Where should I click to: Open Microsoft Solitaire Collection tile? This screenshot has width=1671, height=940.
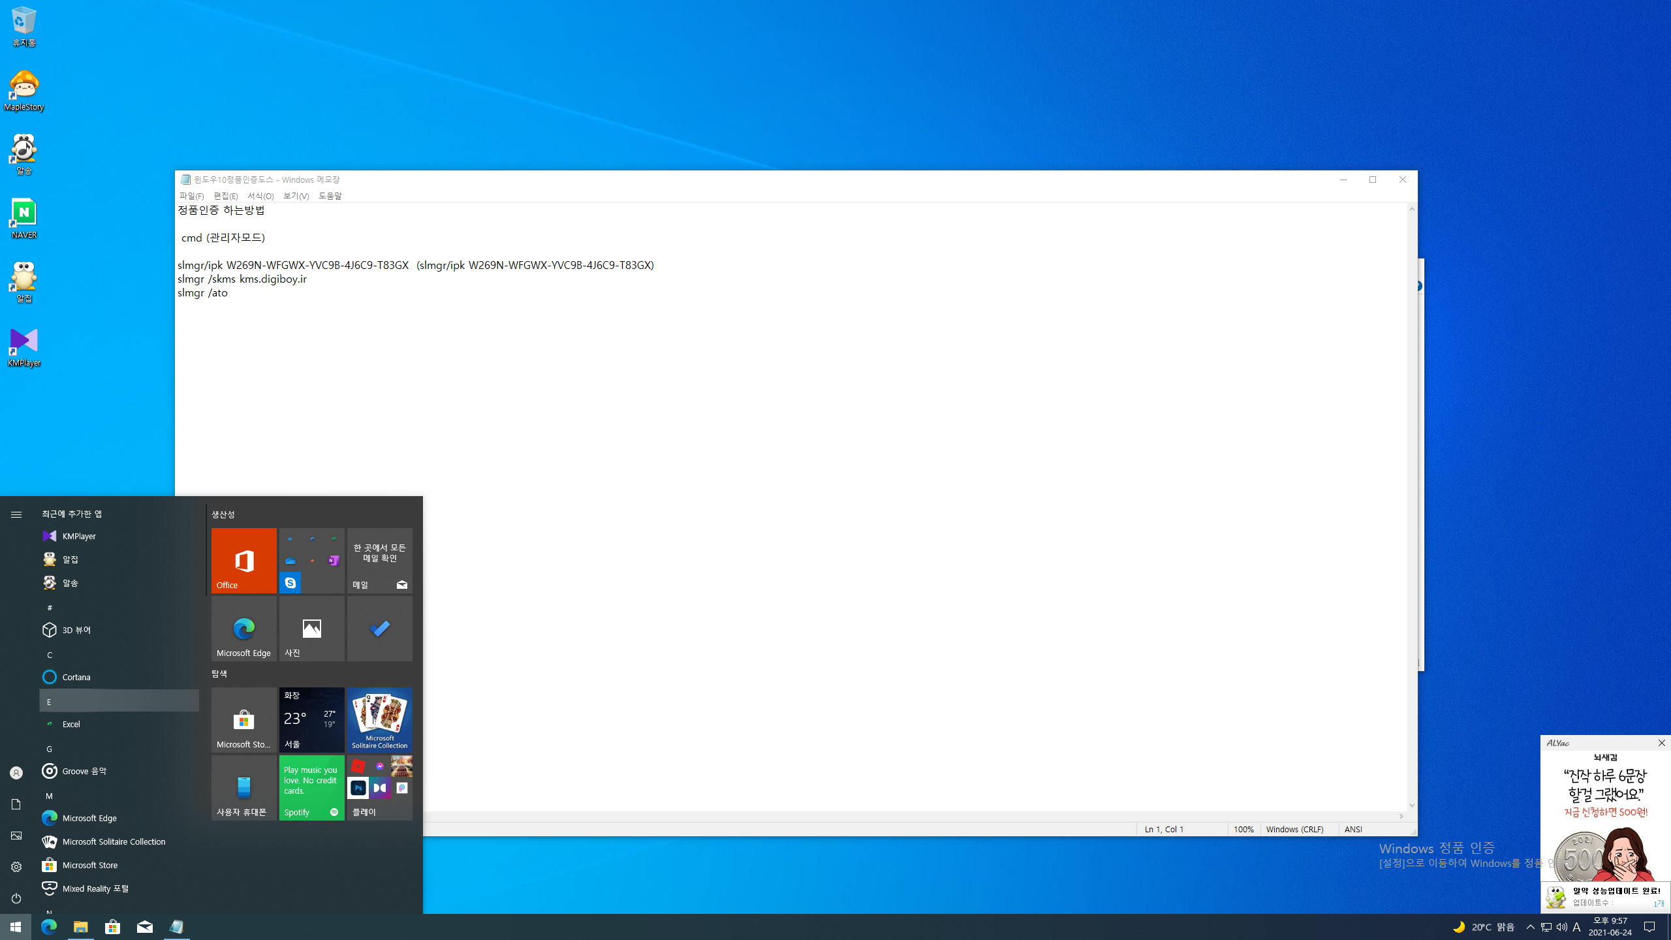pyautogui.click(x=379, y=719)
